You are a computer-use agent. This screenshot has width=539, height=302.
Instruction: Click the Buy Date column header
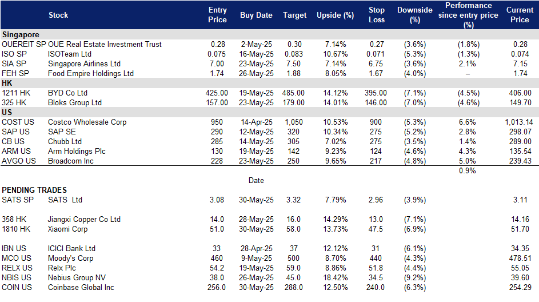click(x=256, y=15)
